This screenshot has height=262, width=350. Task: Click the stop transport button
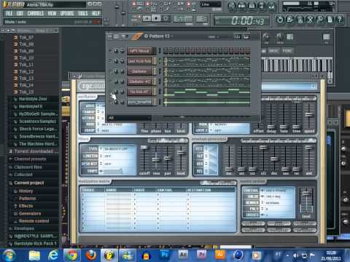tap(156, 18)
